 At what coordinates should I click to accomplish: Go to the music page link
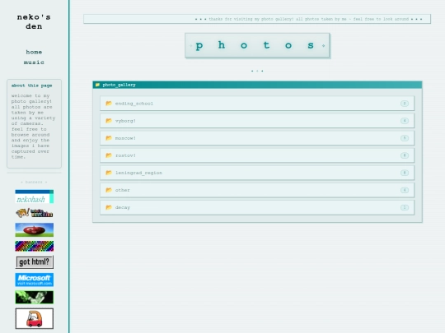34,62
